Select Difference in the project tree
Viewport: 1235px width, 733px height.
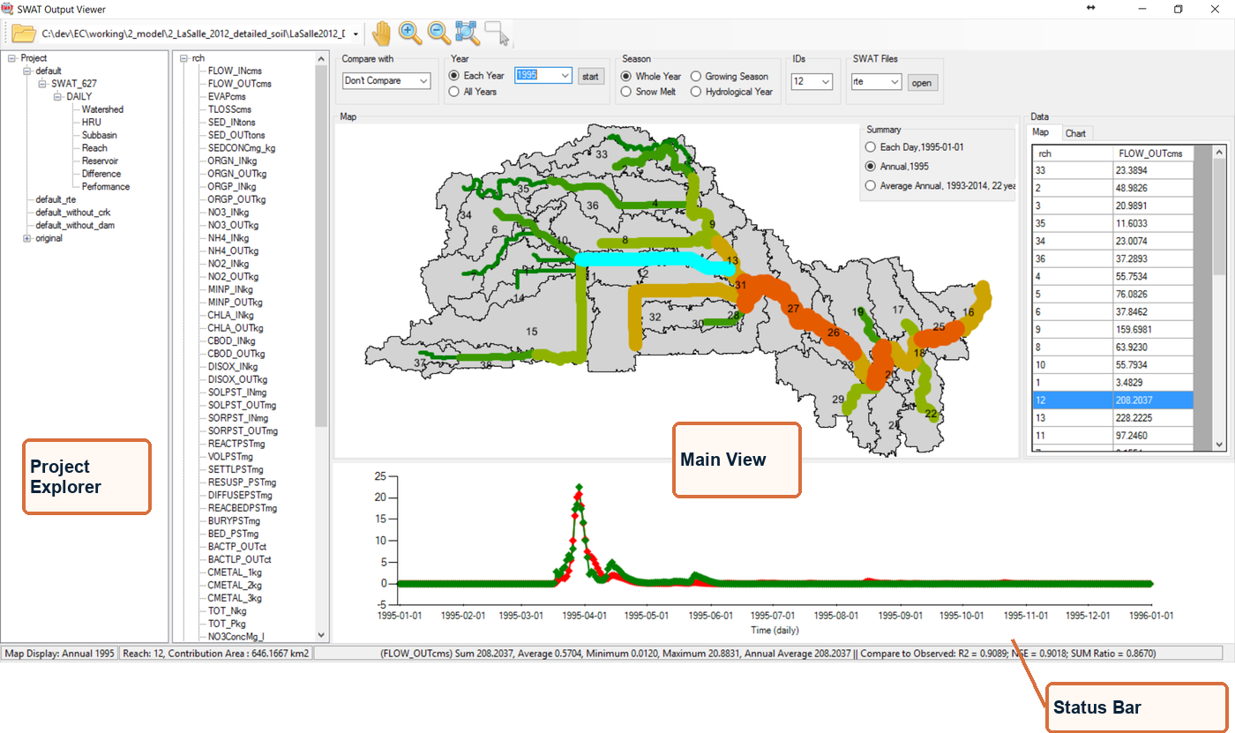coord(101,174)
